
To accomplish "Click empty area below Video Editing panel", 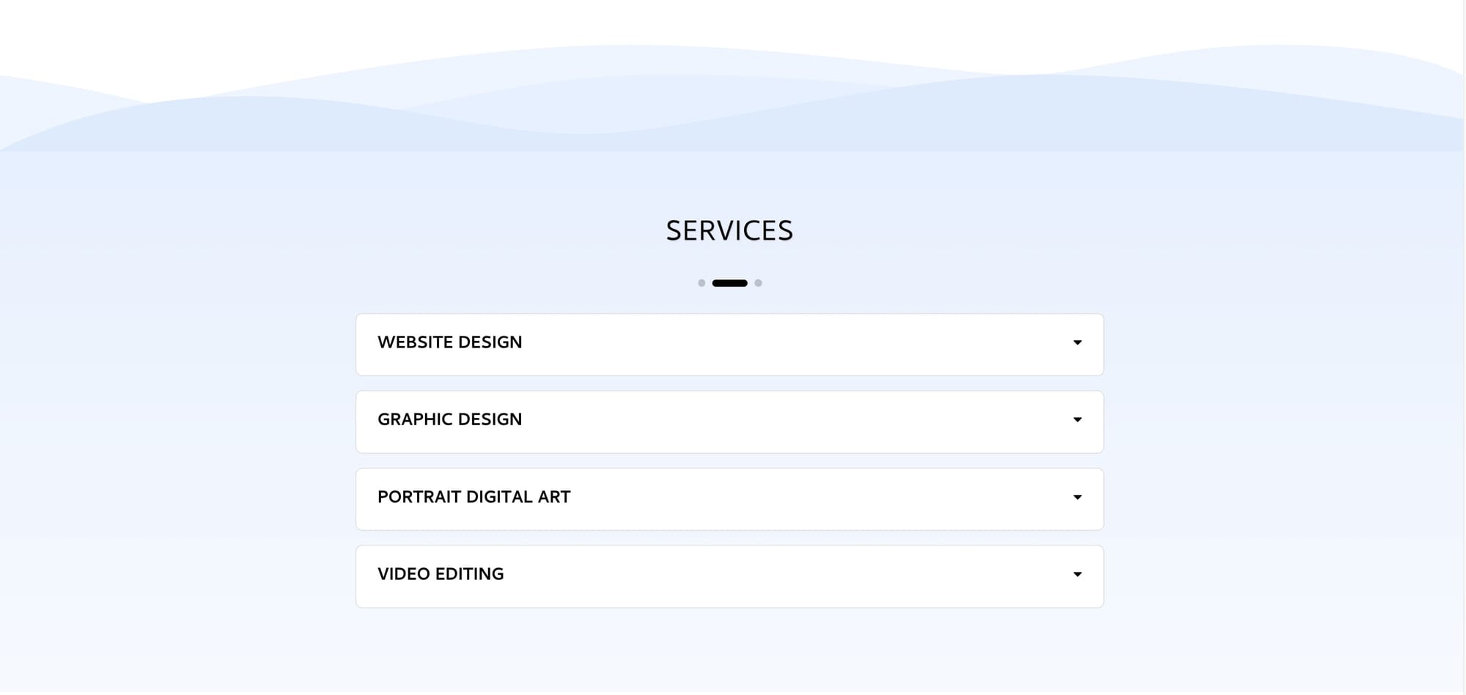I will 729,649.
